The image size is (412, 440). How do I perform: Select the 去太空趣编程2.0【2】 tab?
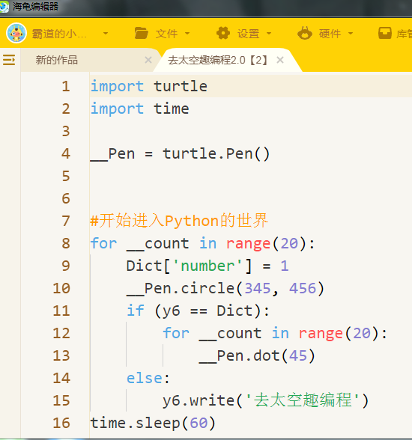point(217,60)
